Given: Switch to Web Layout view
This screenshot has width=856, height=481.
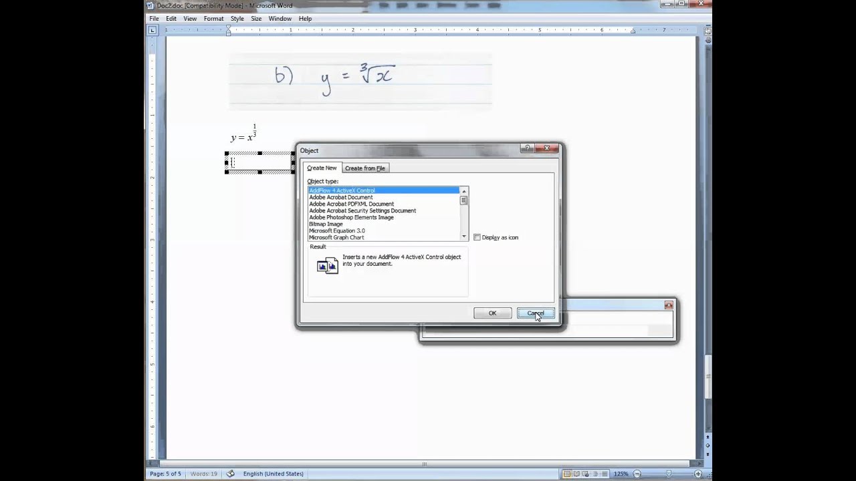Looking at the screenshot, I should pyautogui.click(x=586, y=474).
